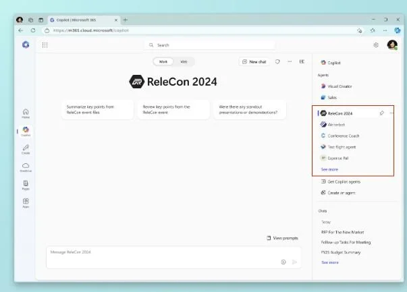This screenshot has height=292, width=407.
Task: Switch to Work mode
Action: (x=163, y=62)
